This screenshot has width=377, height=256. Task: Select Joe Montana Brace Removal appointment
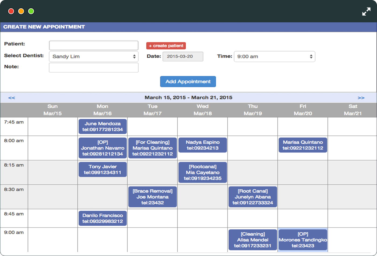[x=153, y=197]
